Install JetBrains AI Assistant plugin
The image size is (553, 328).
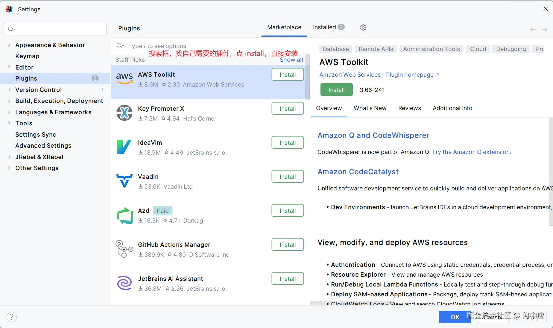click(288, 279)
